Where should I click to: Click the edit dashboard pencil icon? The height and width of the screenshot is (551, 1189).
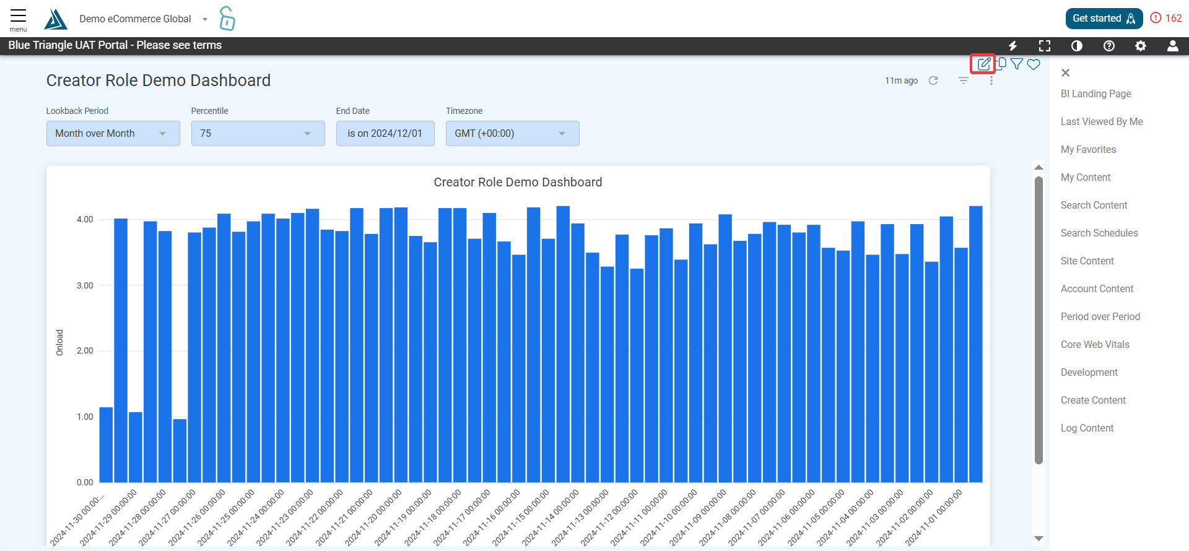click(983, 64)
